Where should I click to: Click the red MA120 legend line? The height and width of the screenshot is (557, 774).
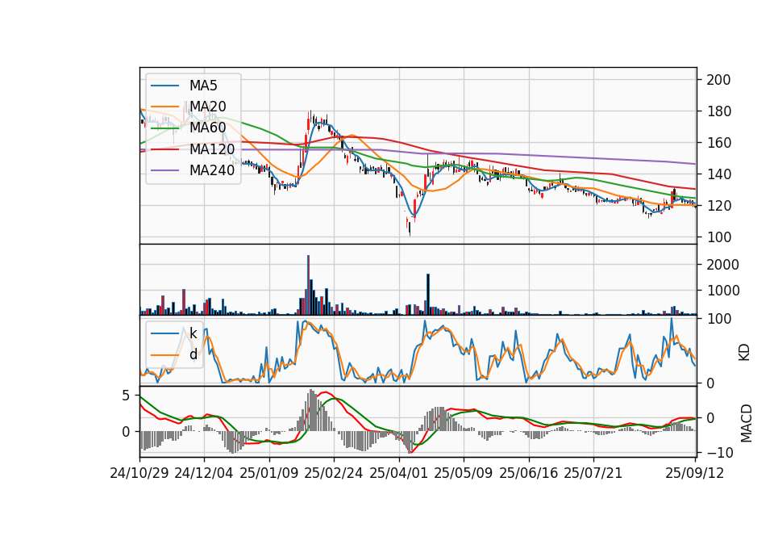164,149
